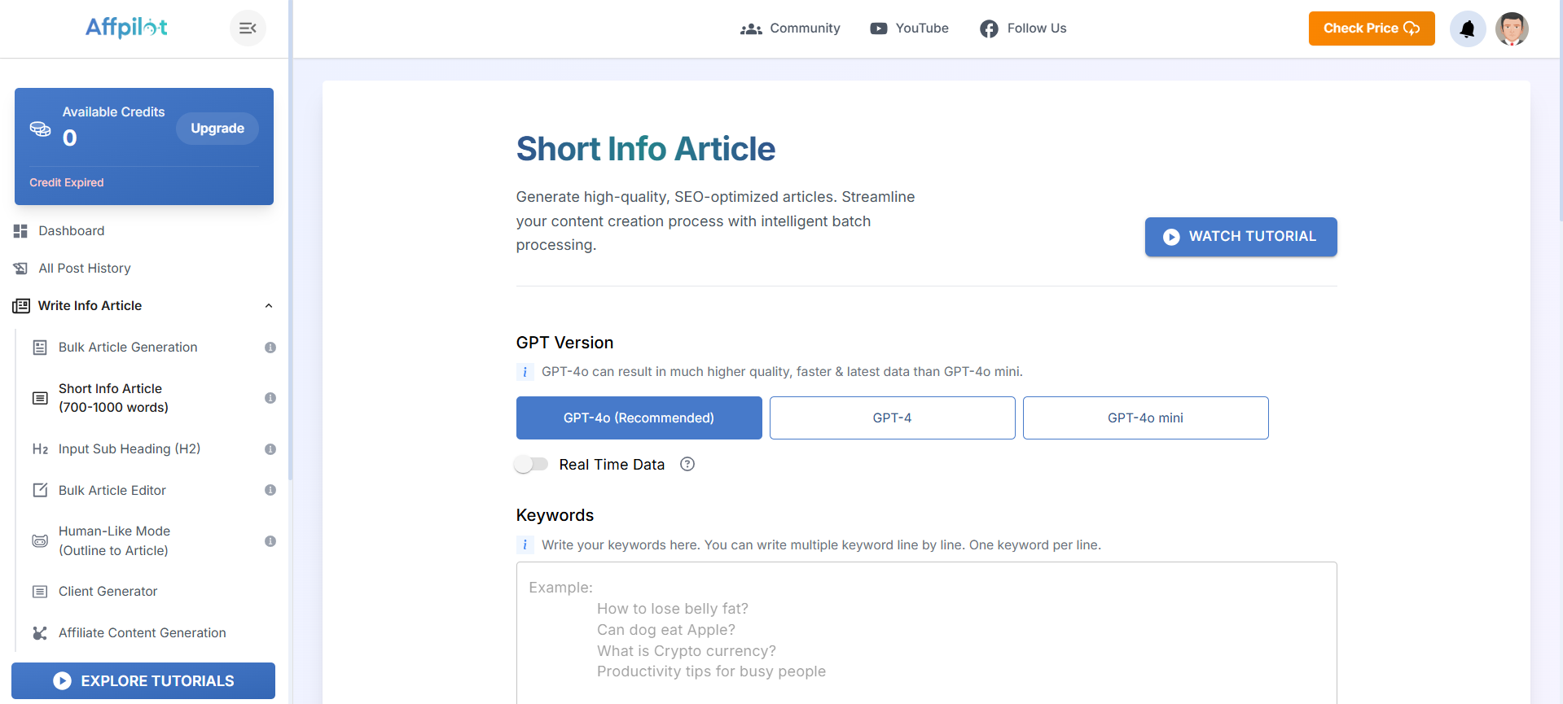Open the Community link
This screenshot has height=704, width=1563.
click(790, 28)
